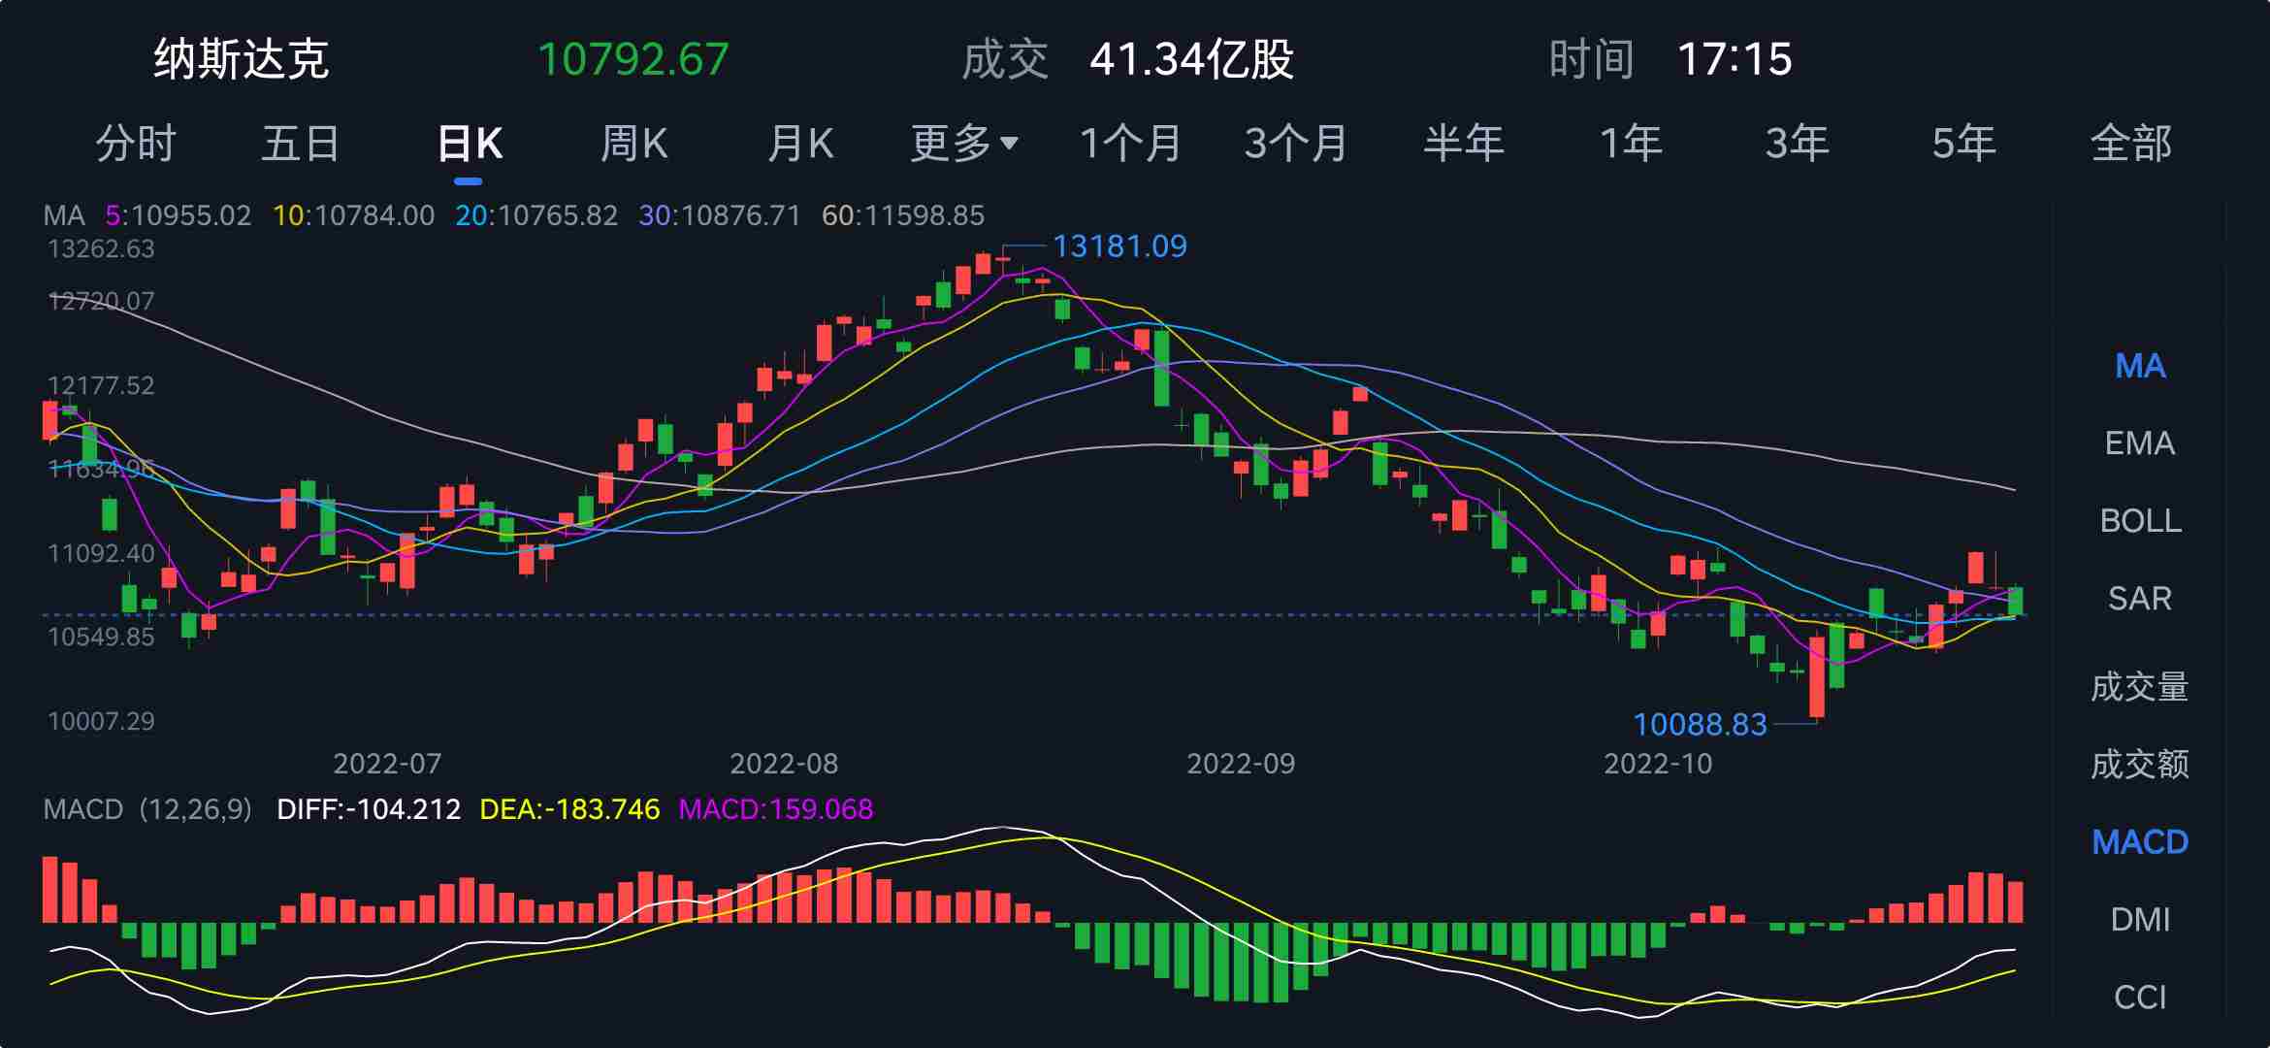Click the 2022-07 date axis label
Screen dimensions: 2270x1048
(x=387, y=764)
